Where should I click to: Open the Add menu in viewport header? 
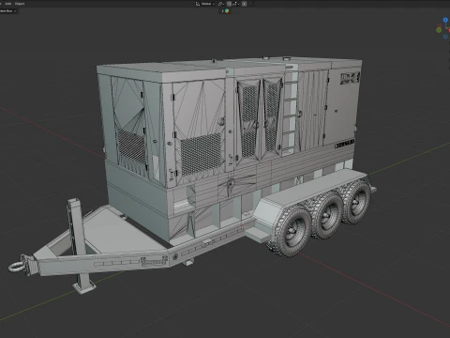point(8,4)
